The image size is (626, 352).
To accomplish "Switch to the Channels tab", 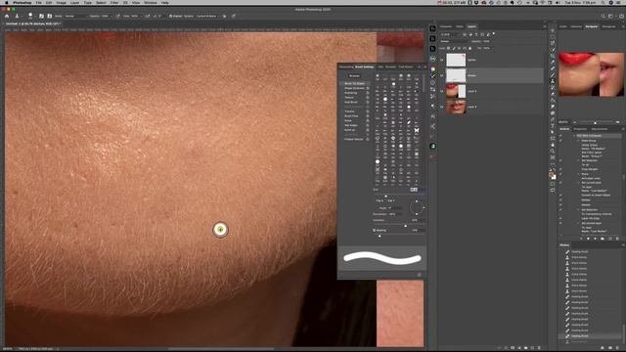I will tap(446, 26).
